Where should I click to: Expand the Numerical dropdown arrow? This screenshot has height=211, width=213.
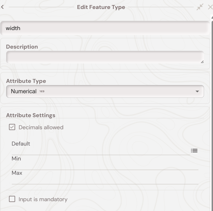tap(197, 92)
